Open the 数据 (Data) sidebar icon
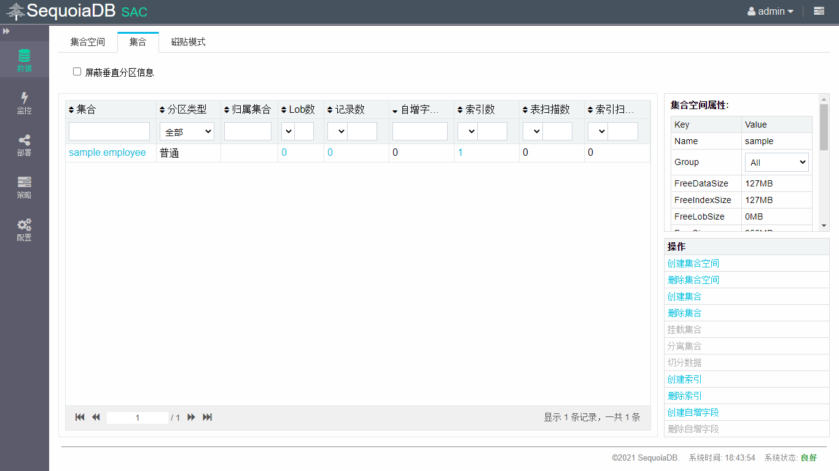Viewport: 839px width, 471px height. [24, 60]
